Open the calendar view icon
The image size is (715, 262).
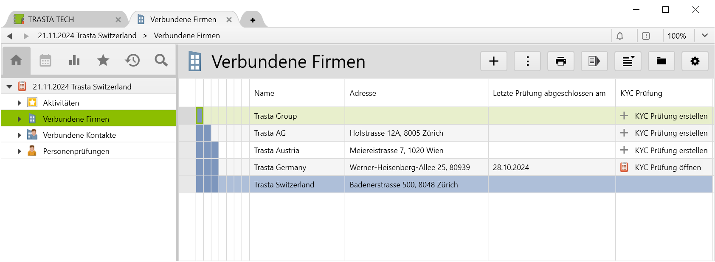pos(45,61)
